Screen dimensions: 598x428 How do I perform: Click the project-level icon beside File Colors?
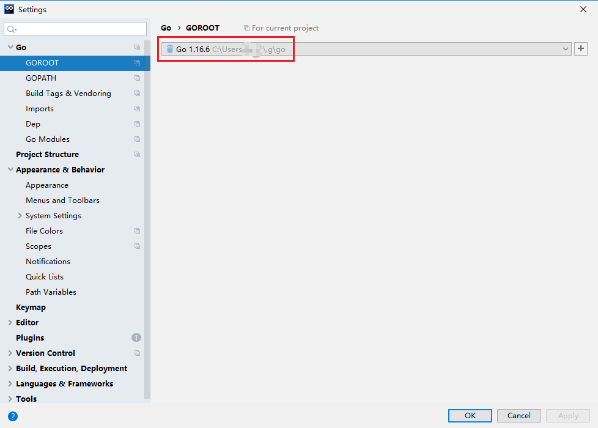[x=138, y=231]
